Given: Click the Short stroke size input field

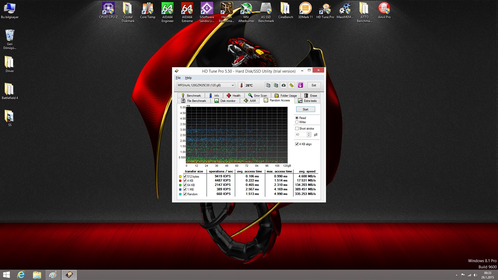Looking at the screenshot, I should [x=301, y=135].
